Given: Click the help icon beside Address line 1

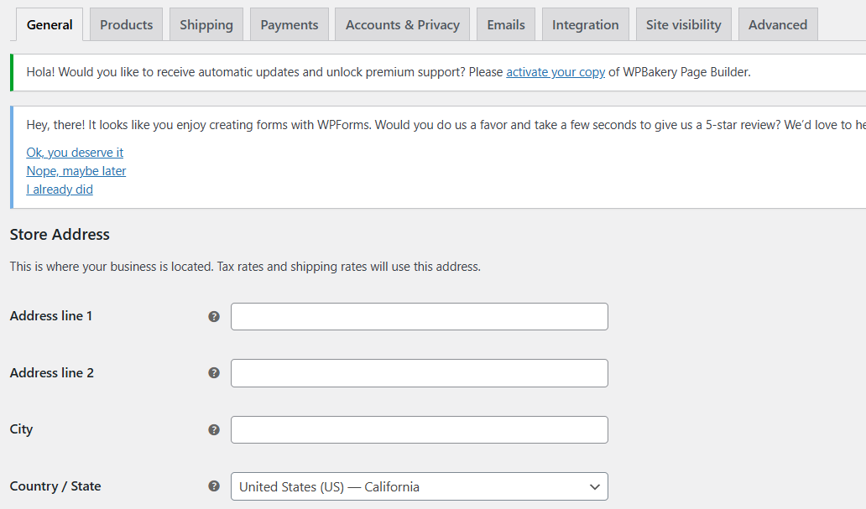Looking at the screenshot, I should point(214,317).
